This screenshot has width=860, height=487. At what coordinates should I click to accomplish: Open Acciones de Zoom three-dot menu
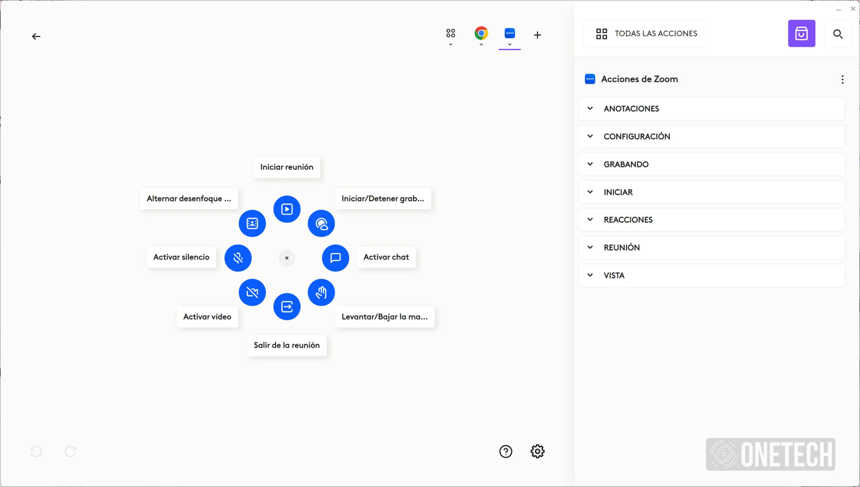click(842, 79)
